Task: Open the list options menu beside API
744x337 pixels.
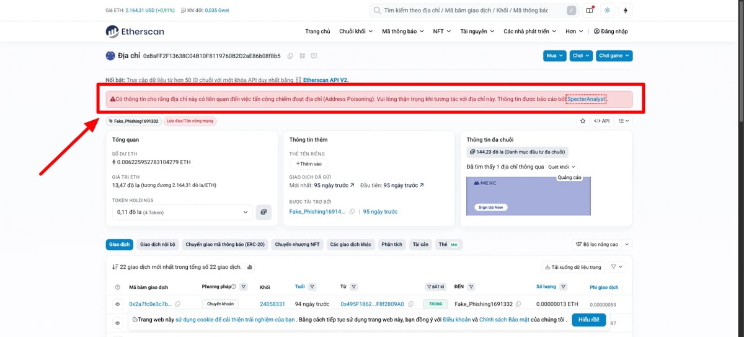Action: 624,121
